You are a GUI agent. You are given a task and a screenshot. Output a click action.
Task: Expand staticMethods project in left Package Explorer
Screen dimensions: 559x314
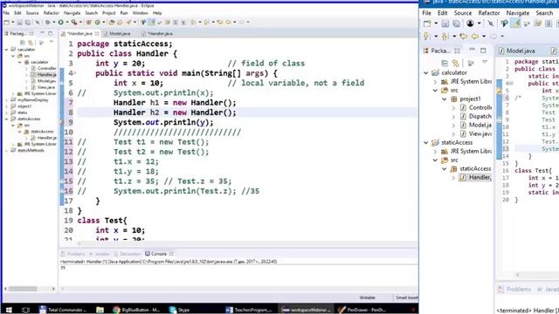[x=6, y=151]
